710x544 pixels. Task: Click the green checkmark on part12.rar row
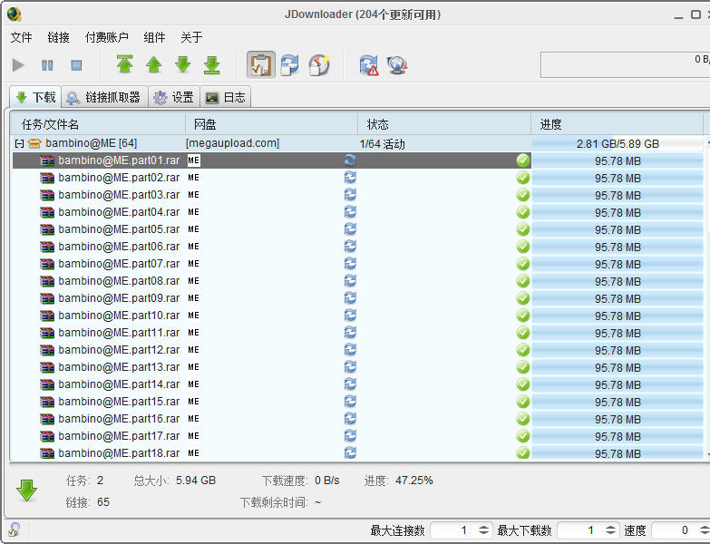[523, 349]
